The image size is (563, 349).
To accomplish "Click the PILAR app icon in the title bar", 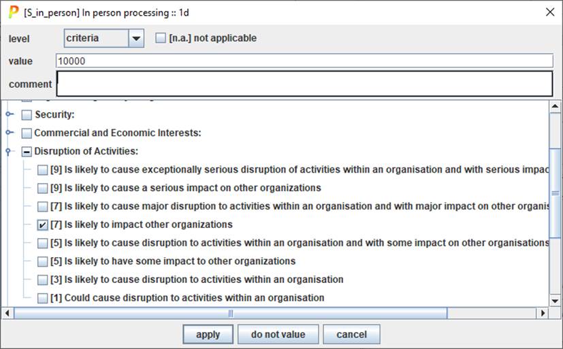I will [13, 12].
